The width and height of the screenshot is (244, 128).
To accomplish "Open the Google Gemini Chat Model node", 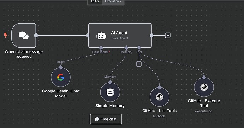I will click(61, 77).
